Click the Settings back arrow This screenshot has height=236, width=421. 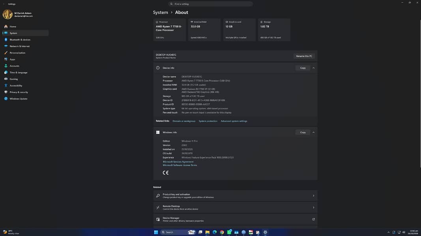[4, 4]
